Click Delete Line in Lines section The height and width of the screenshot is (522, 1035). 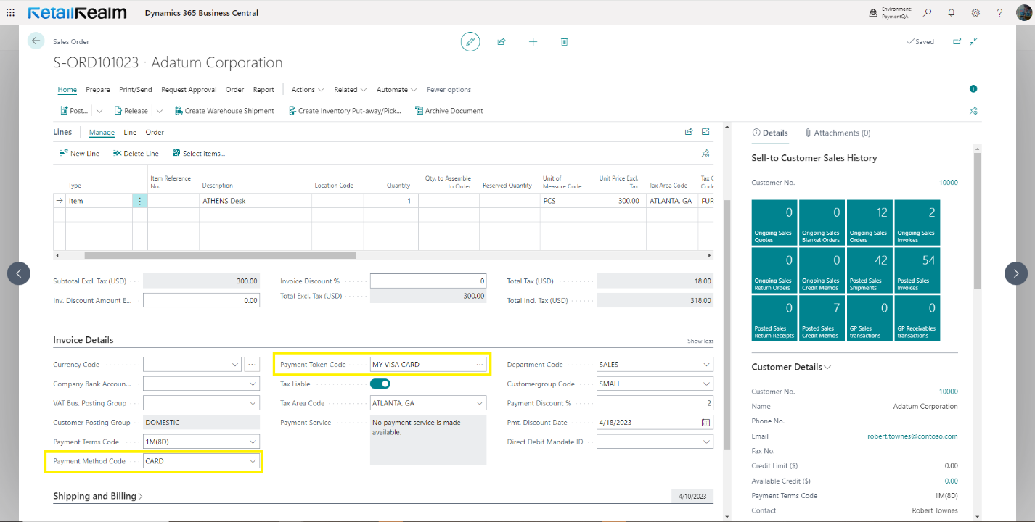pyautogui.click(x=136, y=154)
